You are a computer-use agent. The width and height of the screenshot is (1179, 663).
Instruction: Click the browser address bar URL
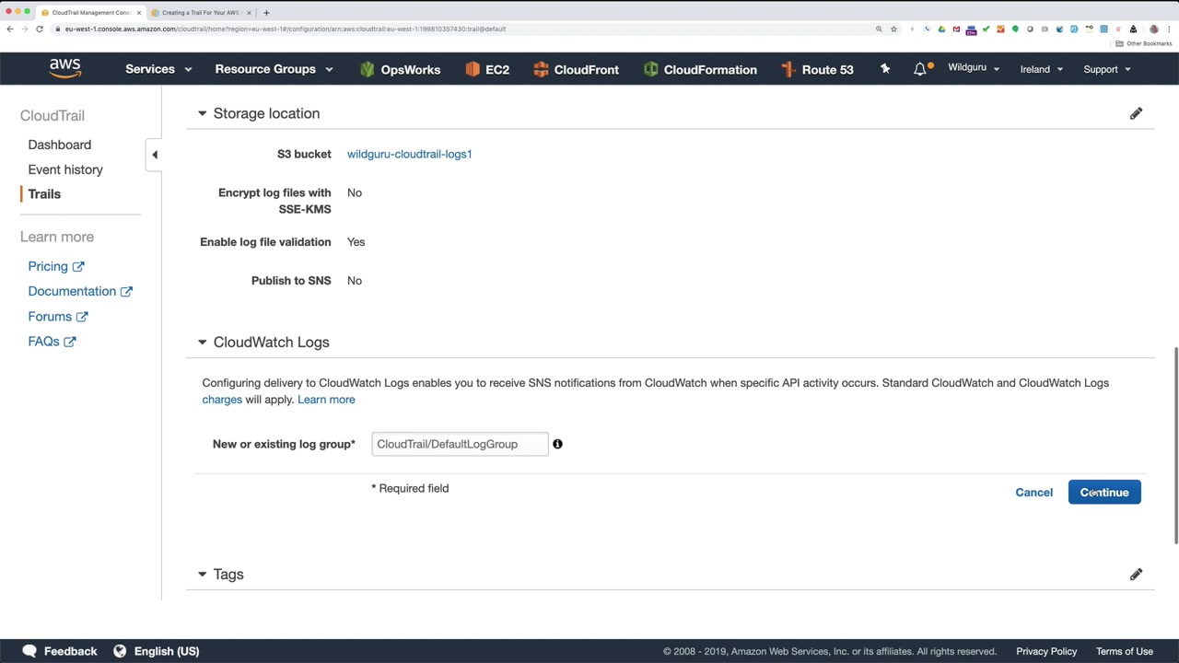pos(286,29)
